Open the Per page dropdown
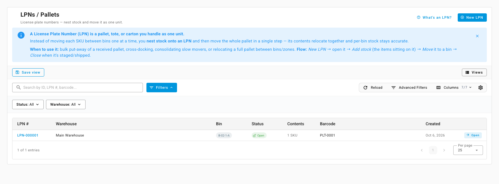 468,150
